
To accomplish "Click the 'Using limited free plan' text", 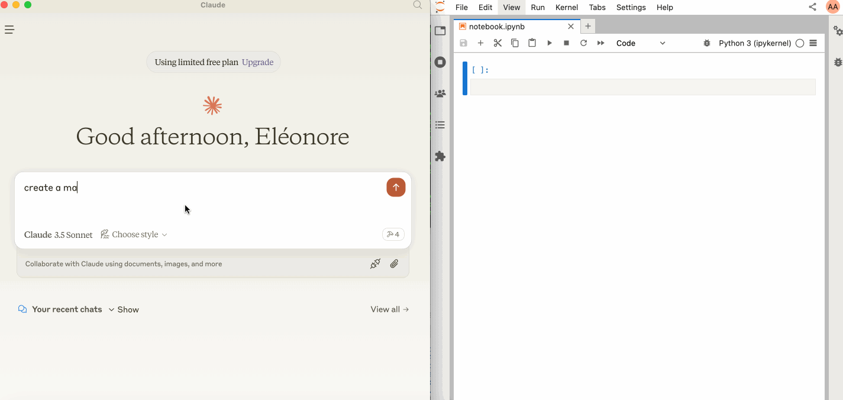I will (196, 62).
